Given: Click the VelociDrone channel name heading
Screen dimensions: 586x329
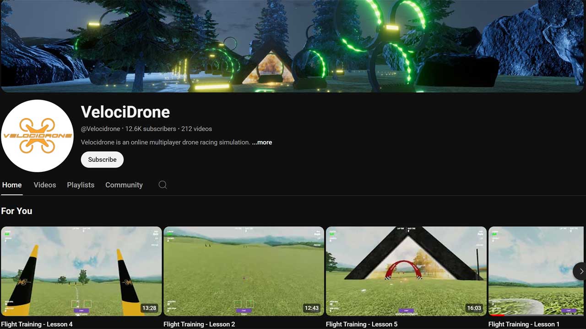Looking at the screenshot, I should (125, 112).
